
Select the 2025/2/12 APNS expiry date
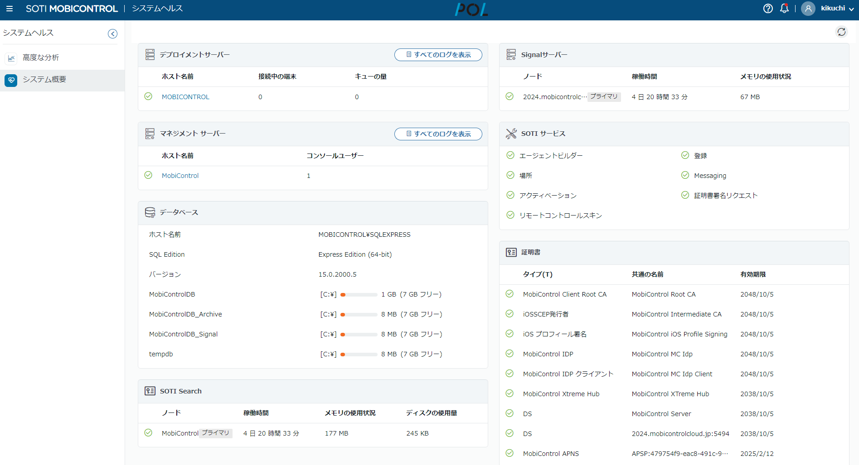pyautogui.click(x=757, y=454)
